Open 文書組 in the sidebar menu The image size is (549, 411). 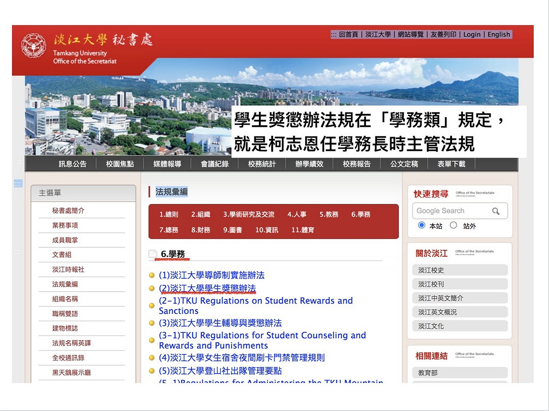pyautogui.click(x=62, y=255)
